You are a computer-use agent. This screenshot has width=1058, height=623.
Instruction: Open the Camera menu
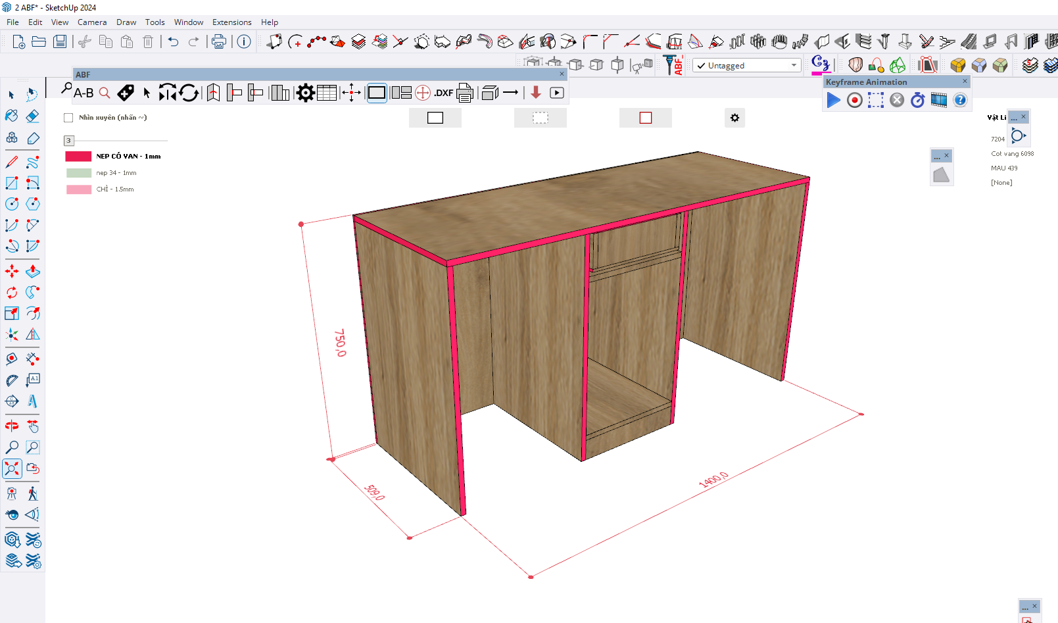(92, 22)
